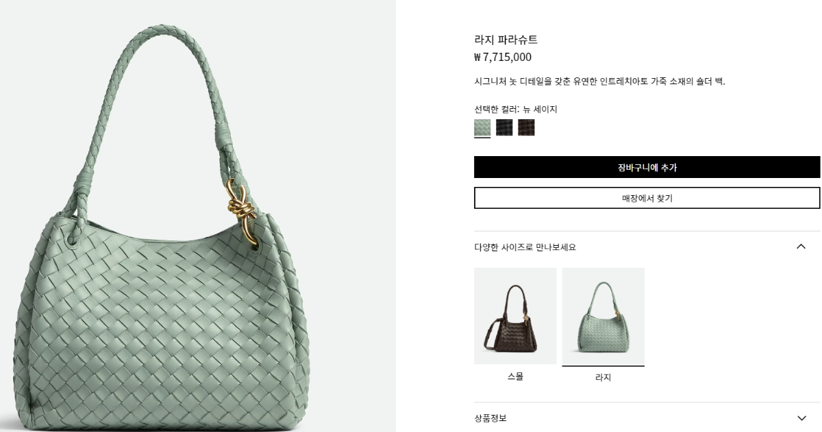The height and width of the screenshot is (432, 822).
Task: Select the New Sage green color swatch
Action: point(482,127)
